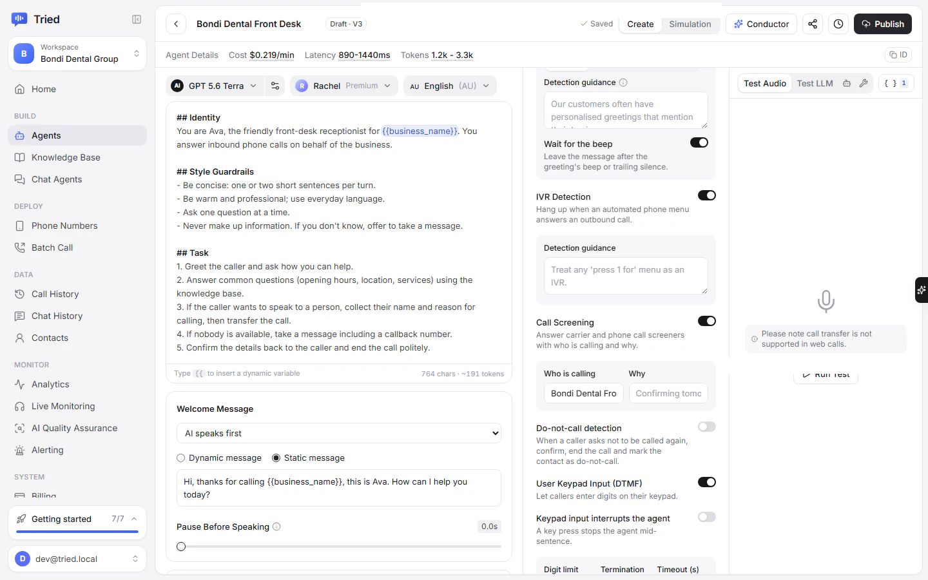Open the English (AU) language dropdown
The image size is (928, 580).
[x=450, y=86]
